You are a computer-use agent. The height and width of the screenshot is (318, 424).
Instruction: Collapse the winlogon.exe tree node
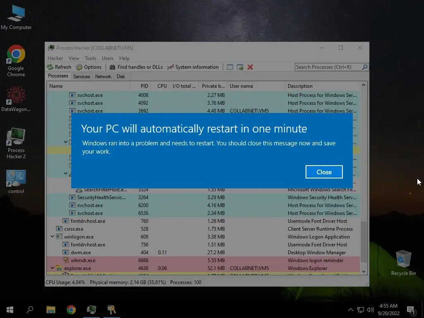pos(52,236)
